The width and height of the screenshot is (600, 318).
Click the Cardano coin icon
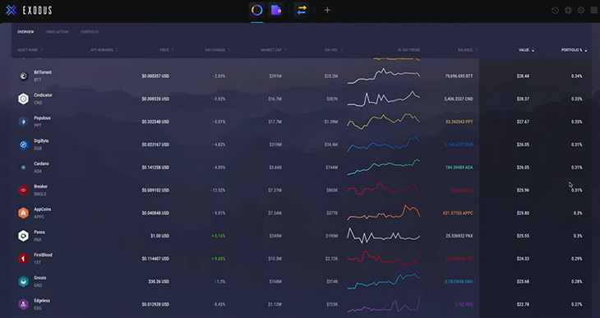(23, 168)
